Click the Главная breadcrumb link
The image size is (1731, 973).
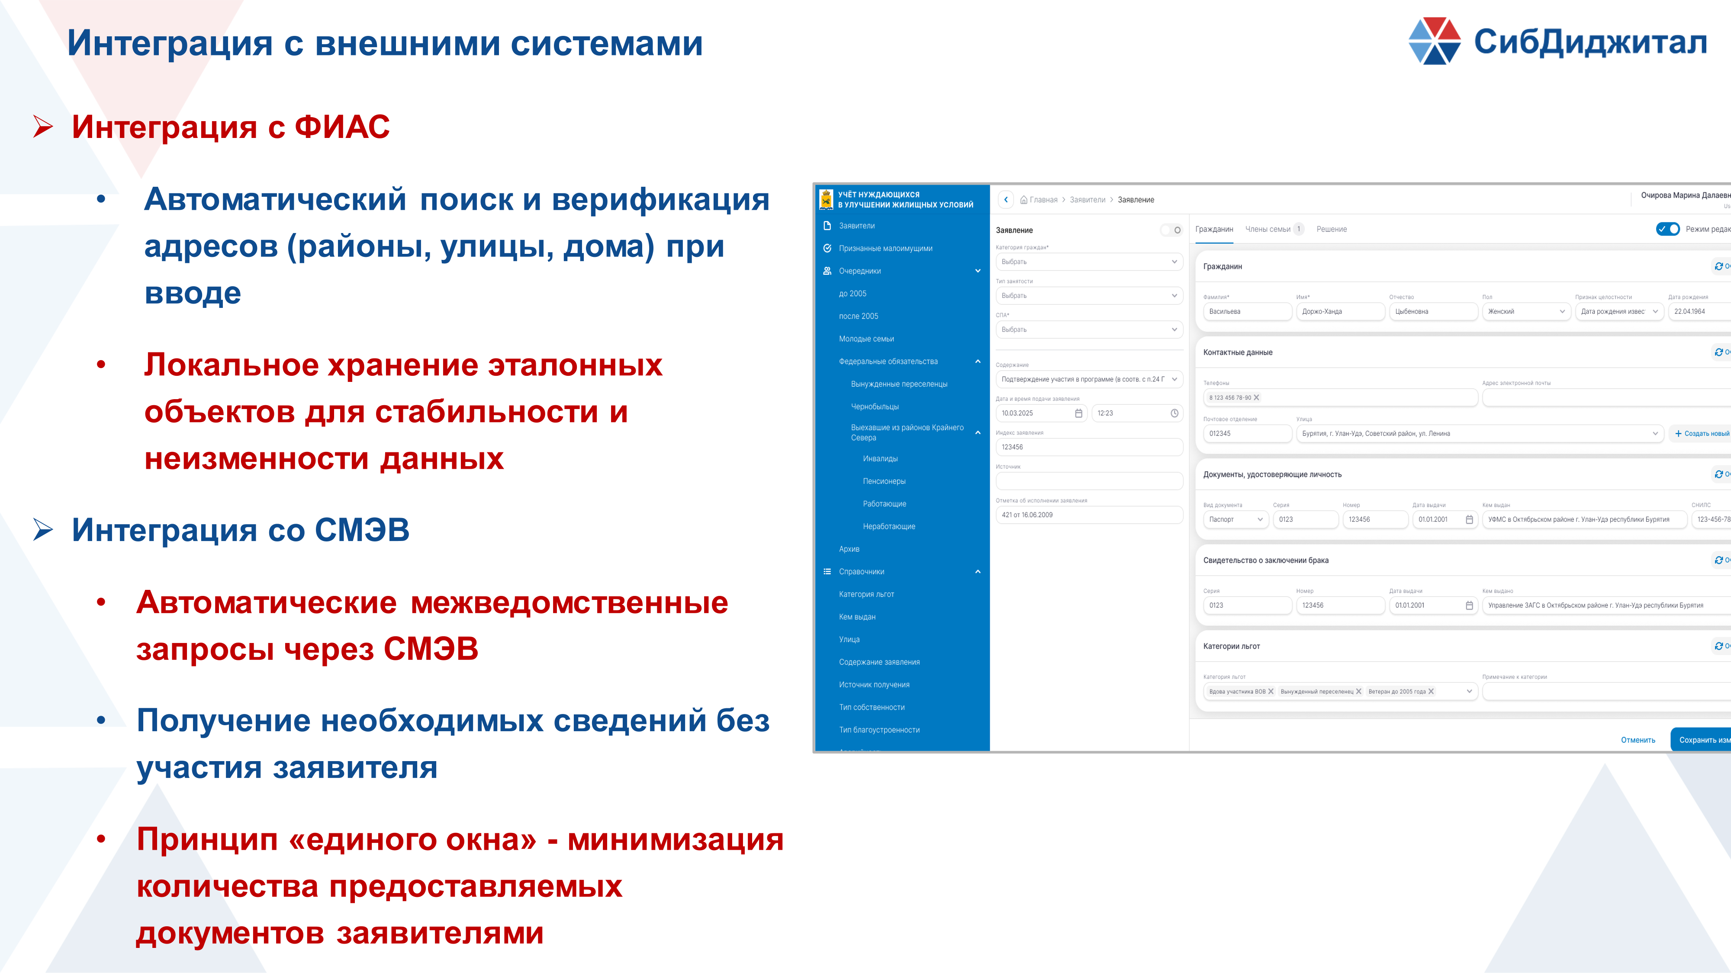click(x=1043, y=199)
